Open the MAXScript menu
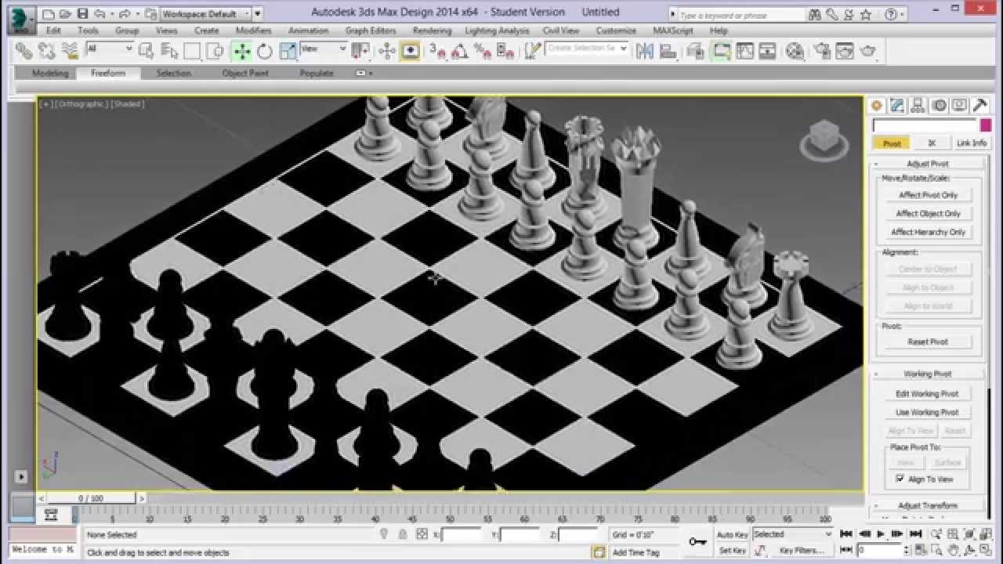 tap(673, 31)
